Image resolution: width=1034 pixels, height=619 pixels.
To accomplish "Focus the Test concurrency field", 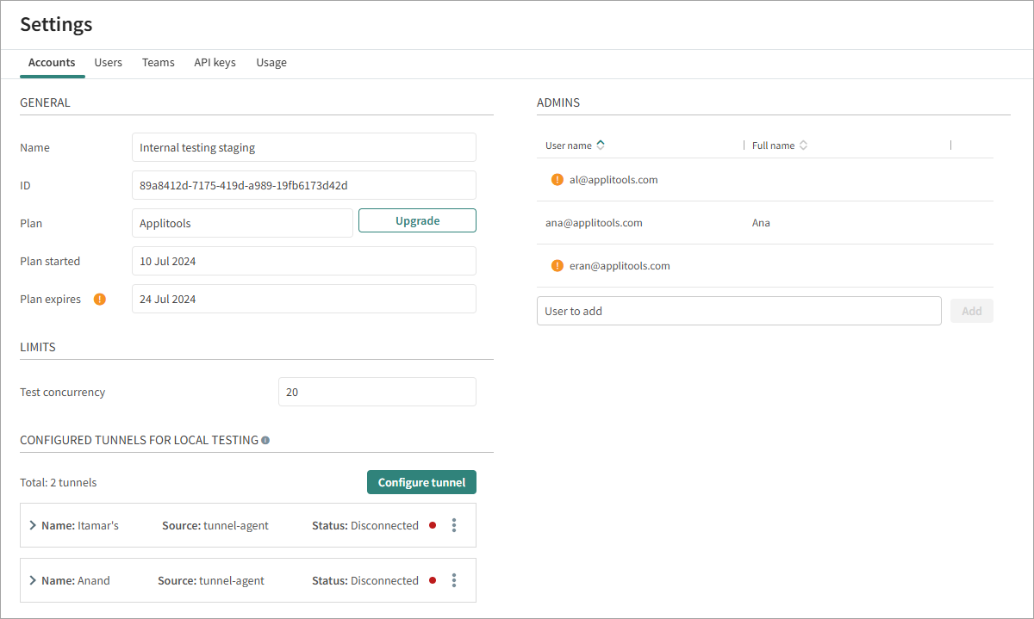I will (x=377, y=392).
